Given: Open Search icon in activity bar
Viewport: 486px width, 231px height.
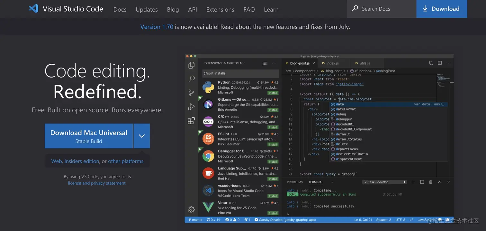Looking at the screenshot, I should pos(191,79).
